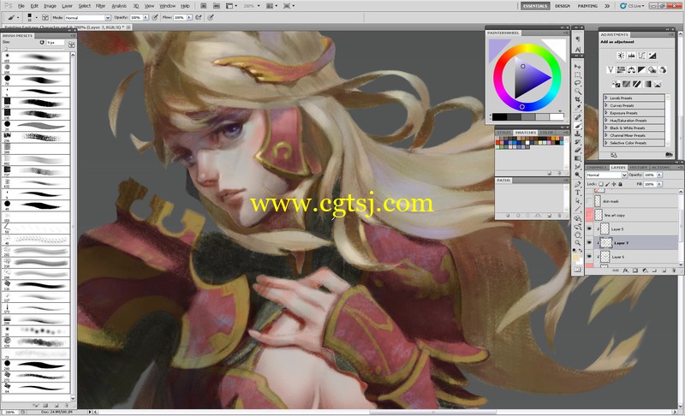Screen dimensions: 685x416
Task: Add a Curves adjustment from icons
Action: pyautogui.click(x=641, y=56)
